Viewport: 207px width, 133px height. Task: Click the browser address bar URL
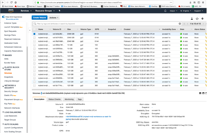coord(81,2)
